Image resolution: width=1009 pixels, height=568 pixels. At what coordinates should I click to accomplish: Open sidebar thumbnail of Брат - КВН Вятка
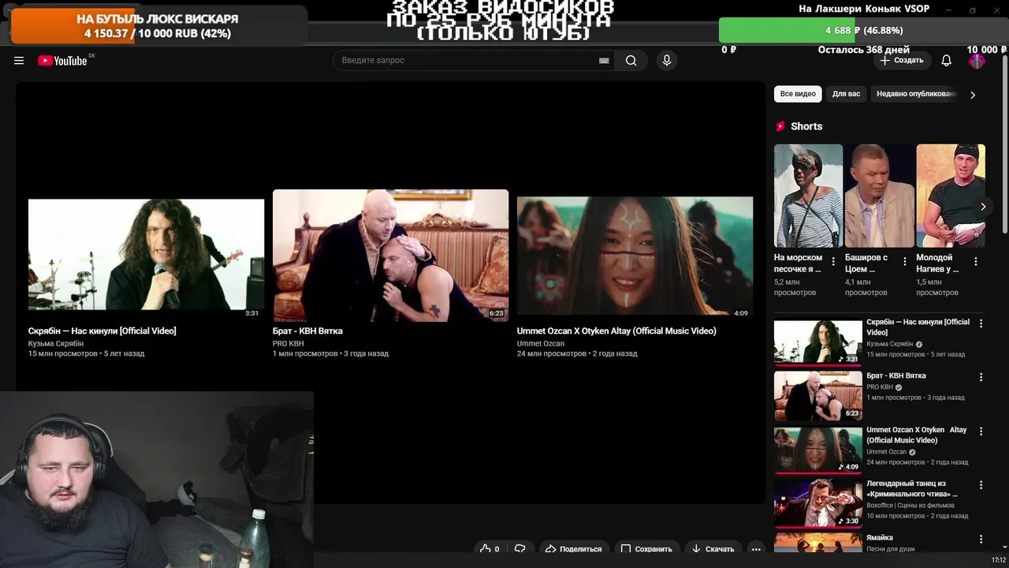[x=817, y=395]
